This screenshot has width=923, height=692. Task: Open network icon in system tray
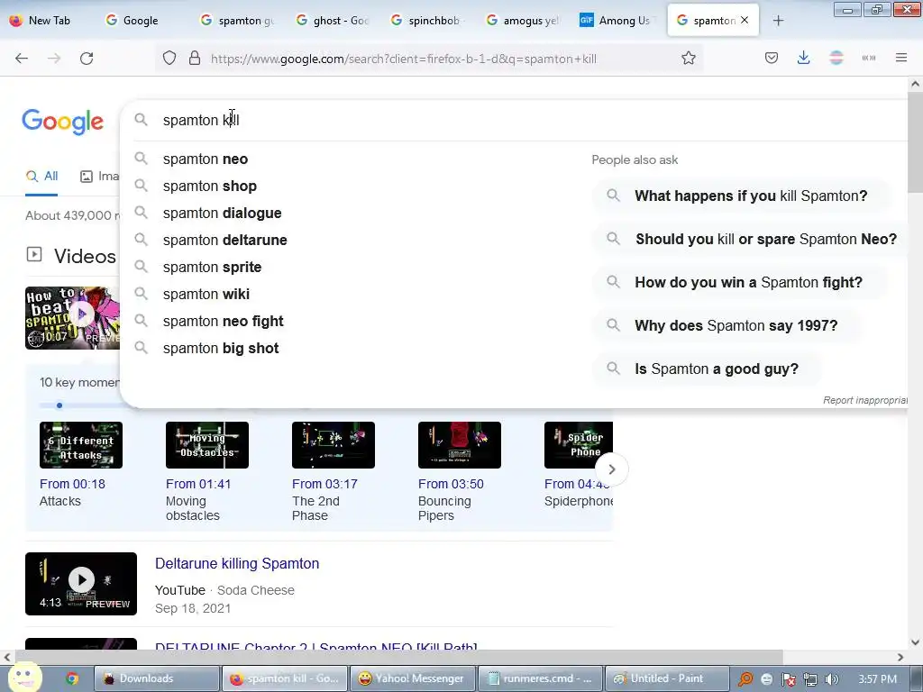[x=810, y=679]
